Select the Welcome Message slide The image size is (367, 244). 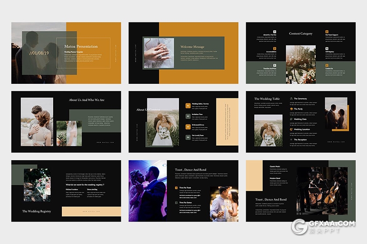tap(183, 53)
